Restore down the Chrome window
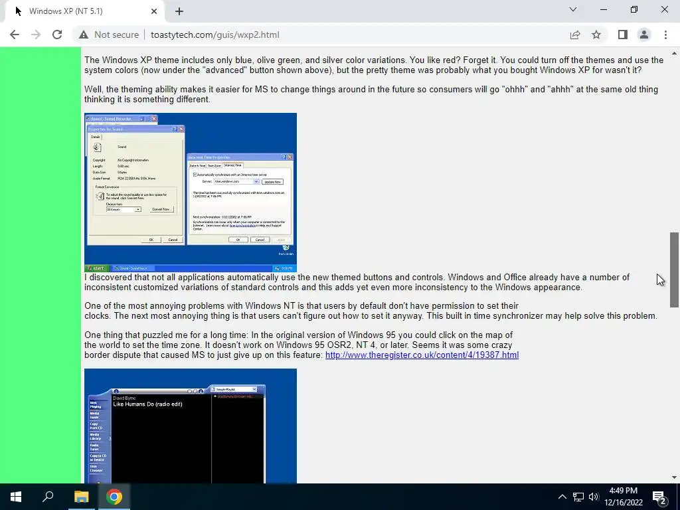 tap(634, 9)
